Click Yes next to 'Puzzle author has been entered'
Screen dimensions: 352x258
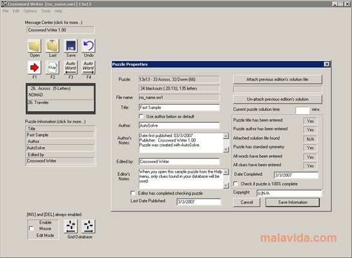(x=310, y=130)
